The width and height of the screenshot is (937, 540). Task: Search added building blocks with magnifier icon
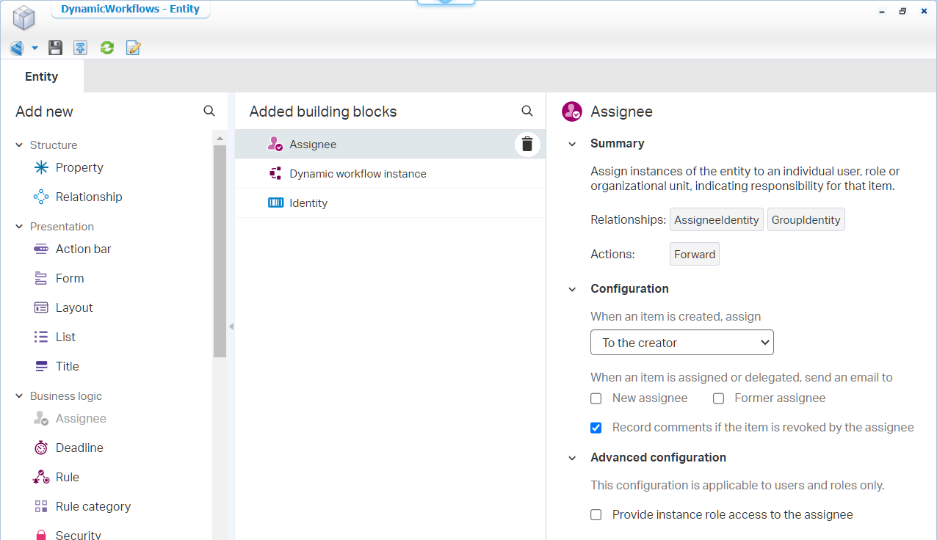[527, 111]
